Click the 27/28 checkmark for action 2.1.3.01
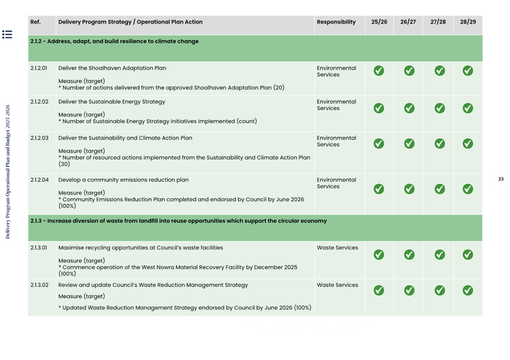This screenshot has height=360, width=510. click(440, 255)
